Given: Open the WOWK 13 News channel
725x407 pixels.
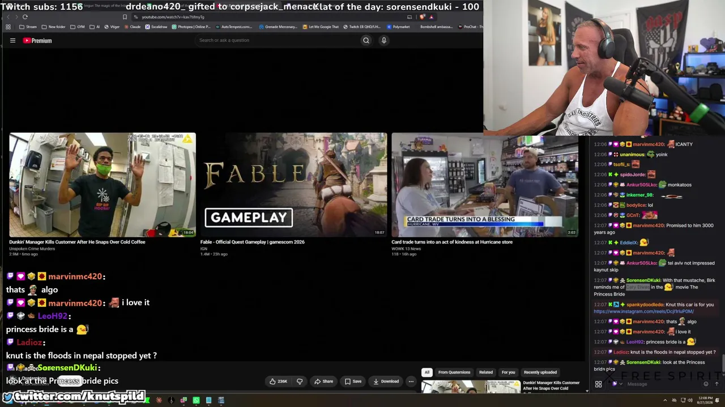Looking at the screenshot, I should (x=406, y=249).
